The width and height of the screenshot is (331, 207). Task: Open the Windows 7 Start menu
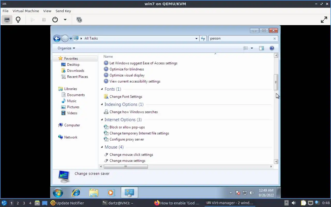(58, 193)
